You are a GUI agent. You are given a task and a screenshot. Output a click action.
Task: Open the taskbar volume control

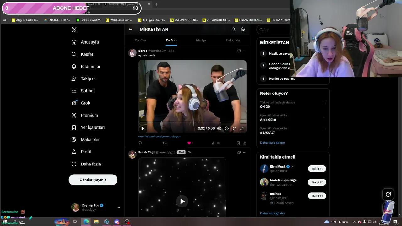[x=374, y=222]
